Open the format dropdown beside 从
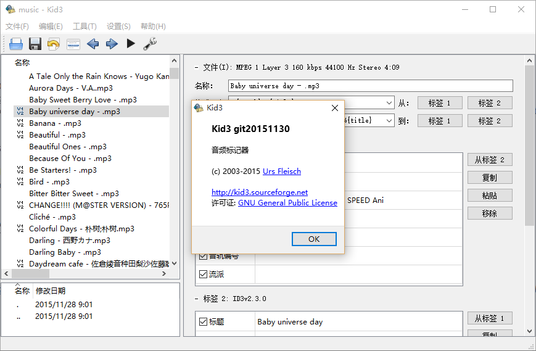 click(389, 103)
